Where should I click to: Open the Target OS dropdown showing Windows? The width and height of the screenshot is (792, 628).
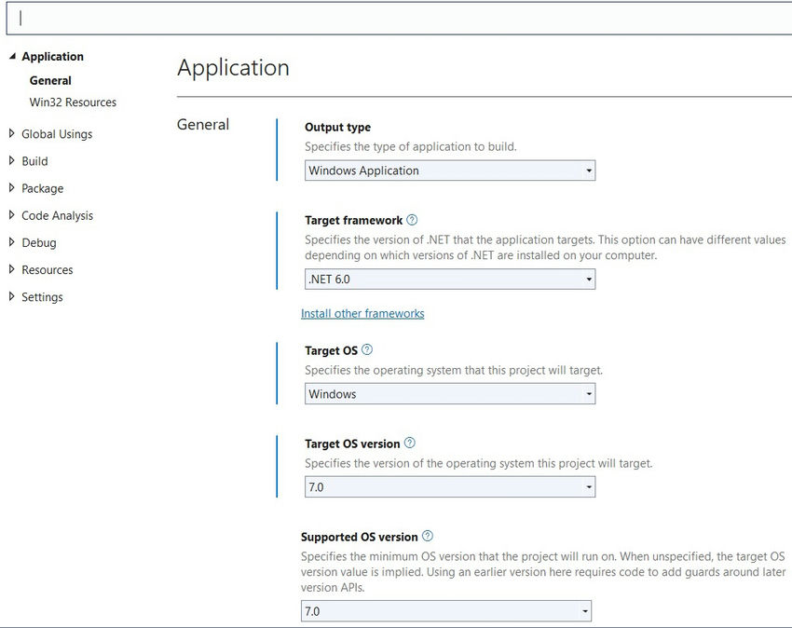tap(589, 393)
